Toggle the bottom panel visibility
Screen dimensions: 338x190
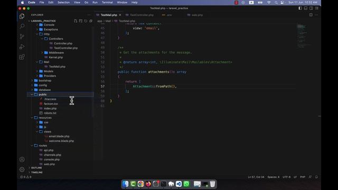coord(306,8)
